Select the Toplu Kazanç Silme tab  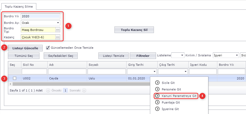click(x=19, y=6)
